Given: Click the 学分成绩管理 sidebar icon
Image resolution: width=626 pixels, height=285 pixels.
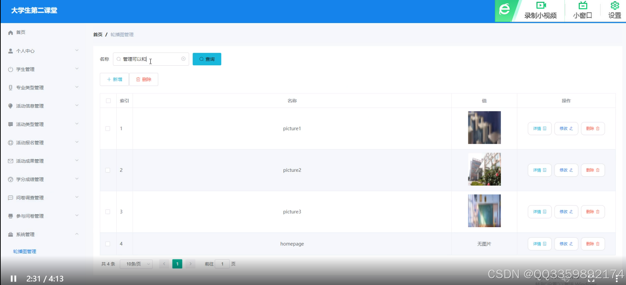Looking at the screenshot, I should point(10,180).
